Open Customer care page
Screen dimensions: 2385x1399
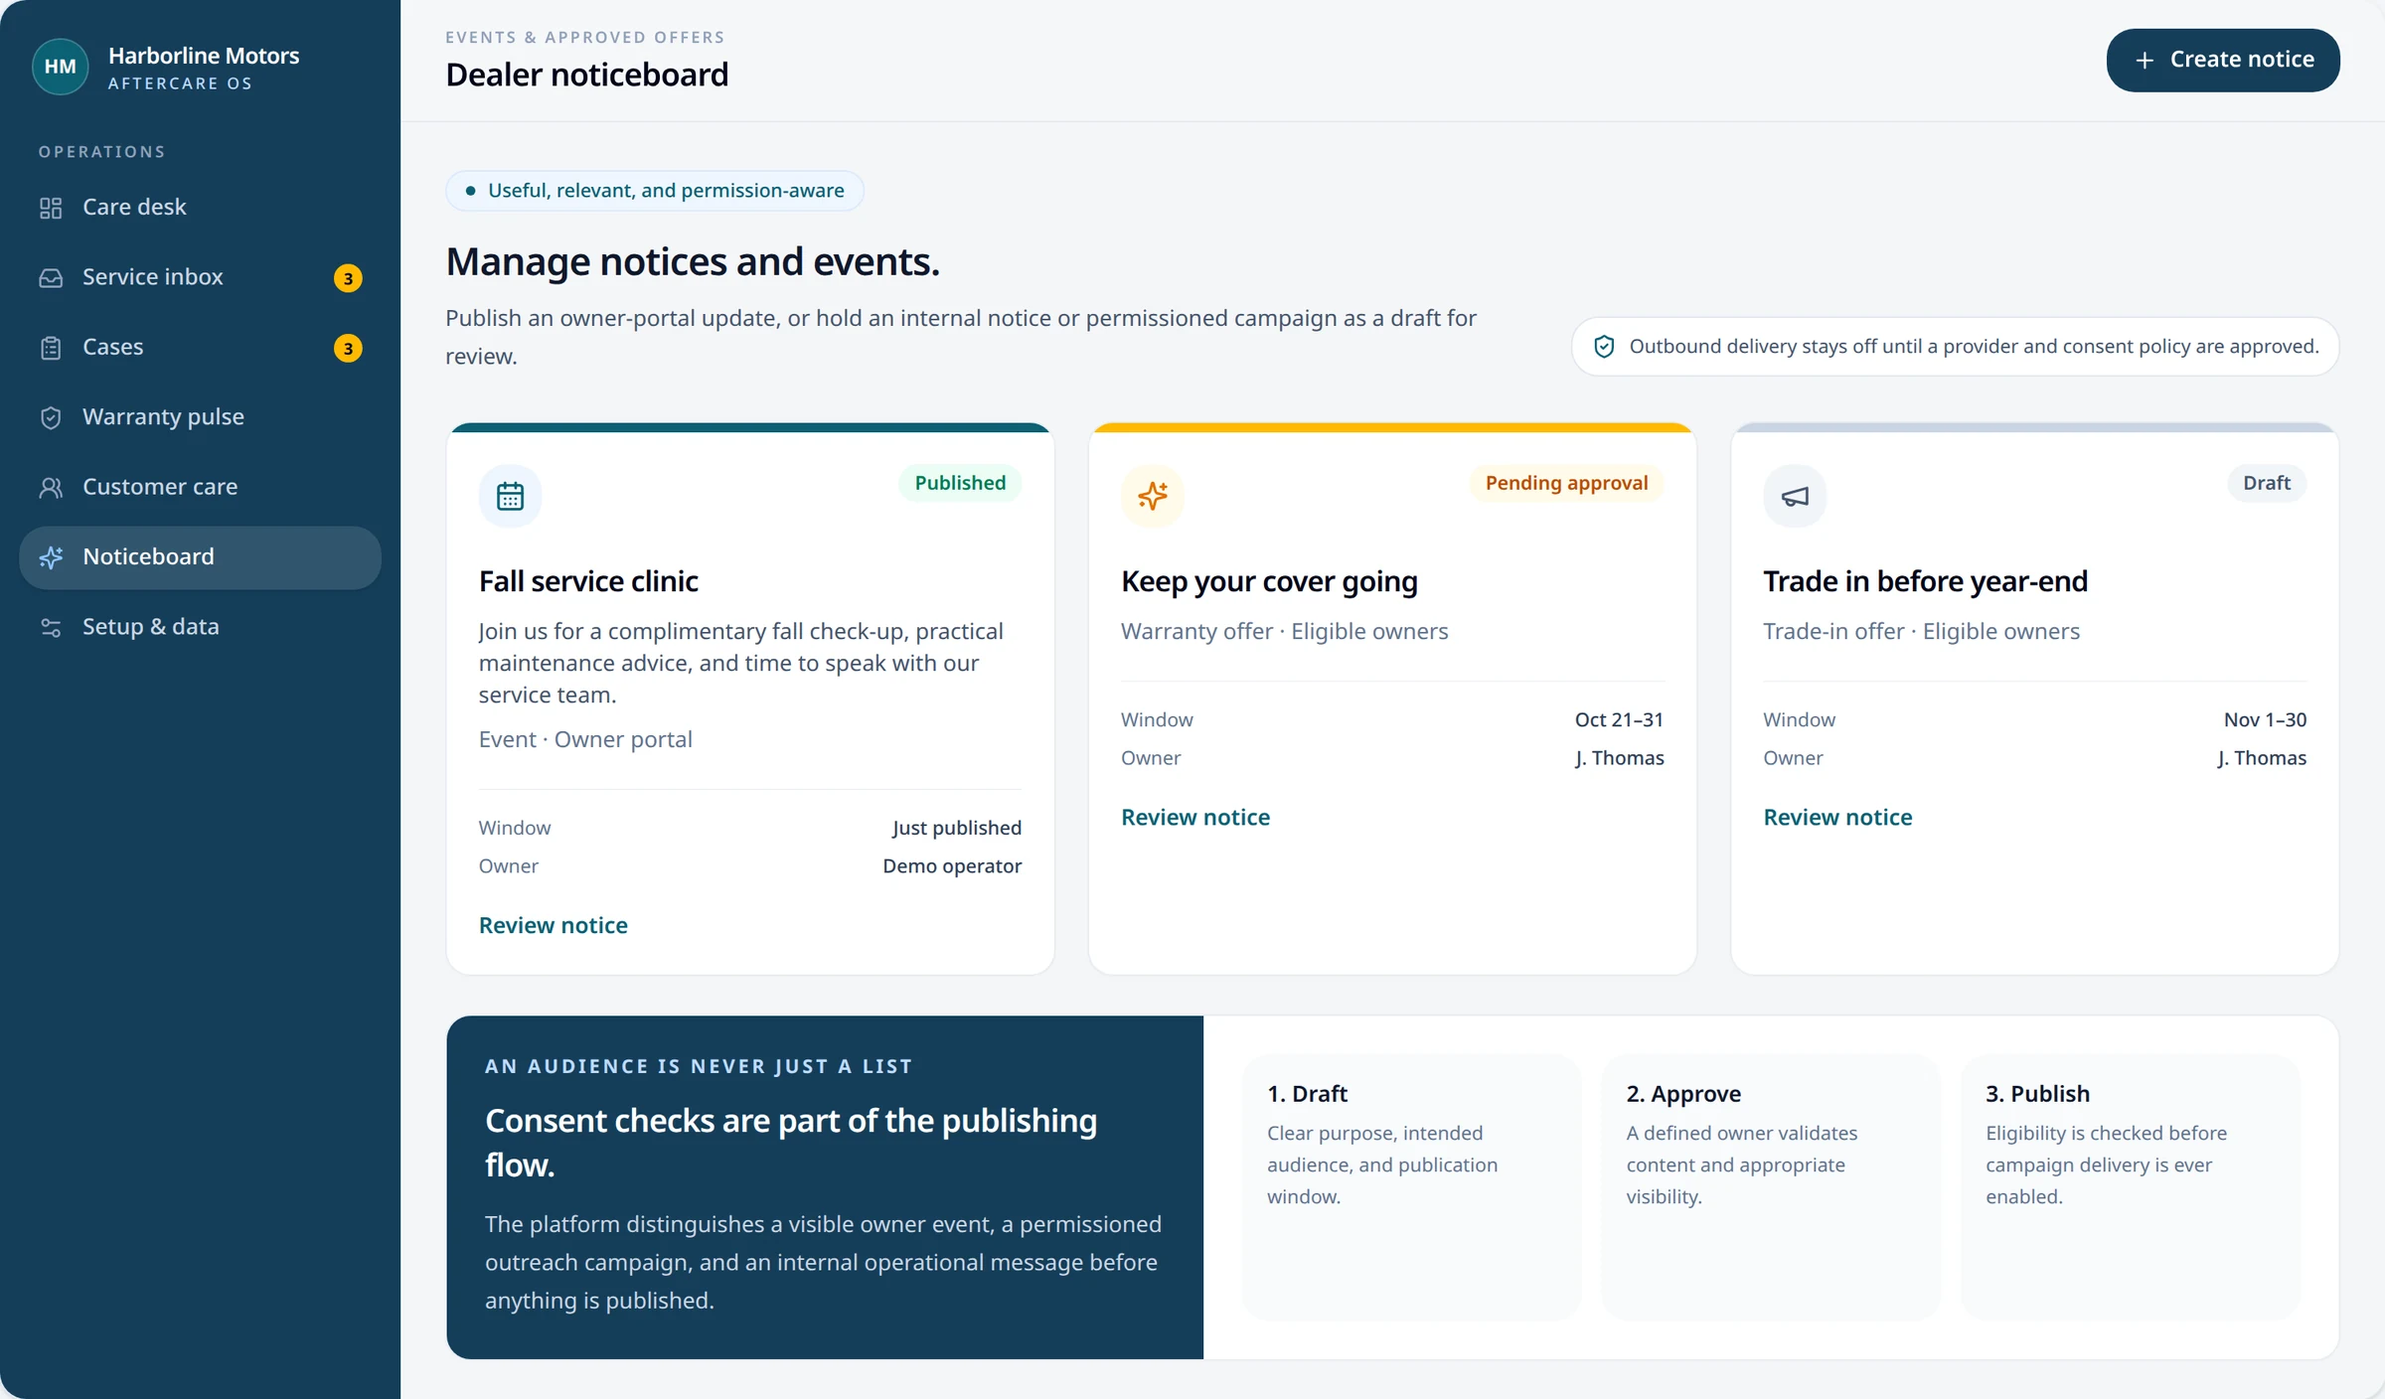point(200,487)
